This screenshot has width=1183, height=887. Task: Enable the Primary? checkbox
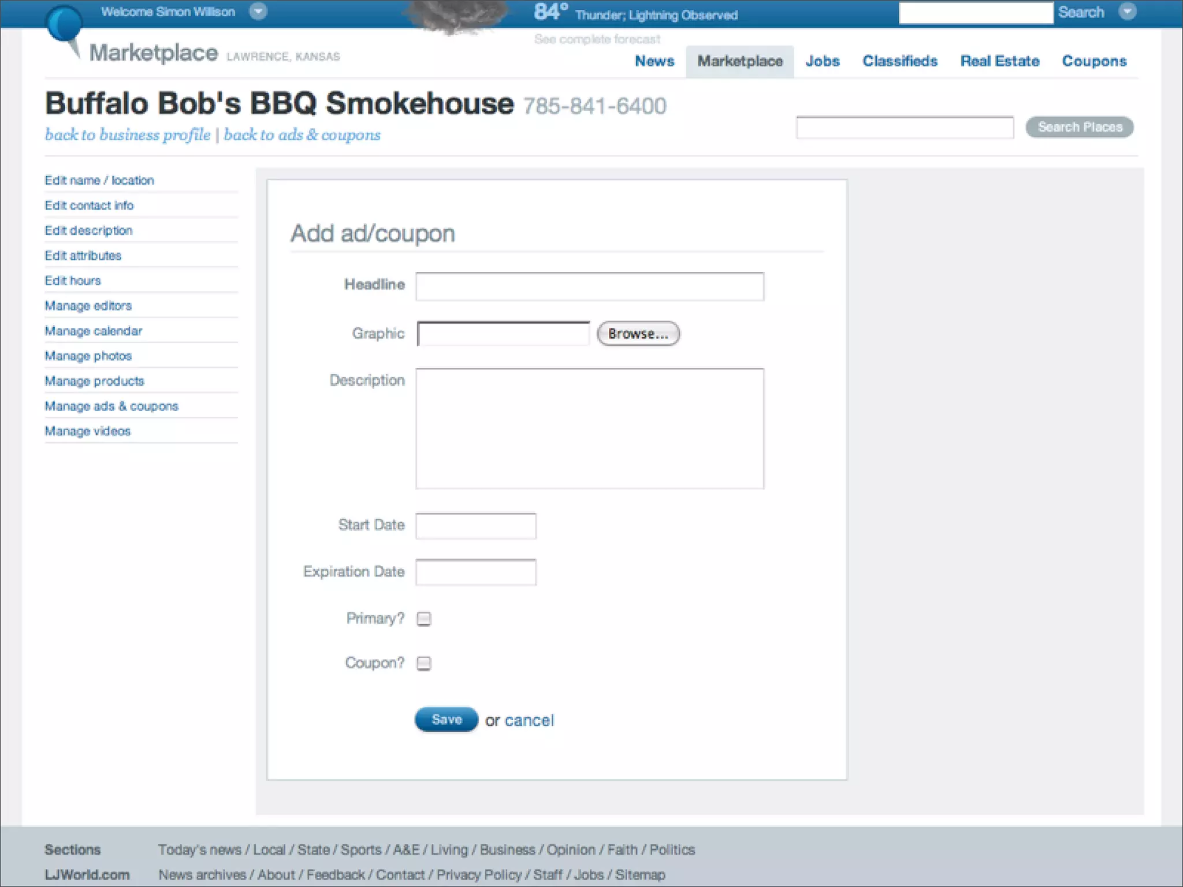[424, 619]
